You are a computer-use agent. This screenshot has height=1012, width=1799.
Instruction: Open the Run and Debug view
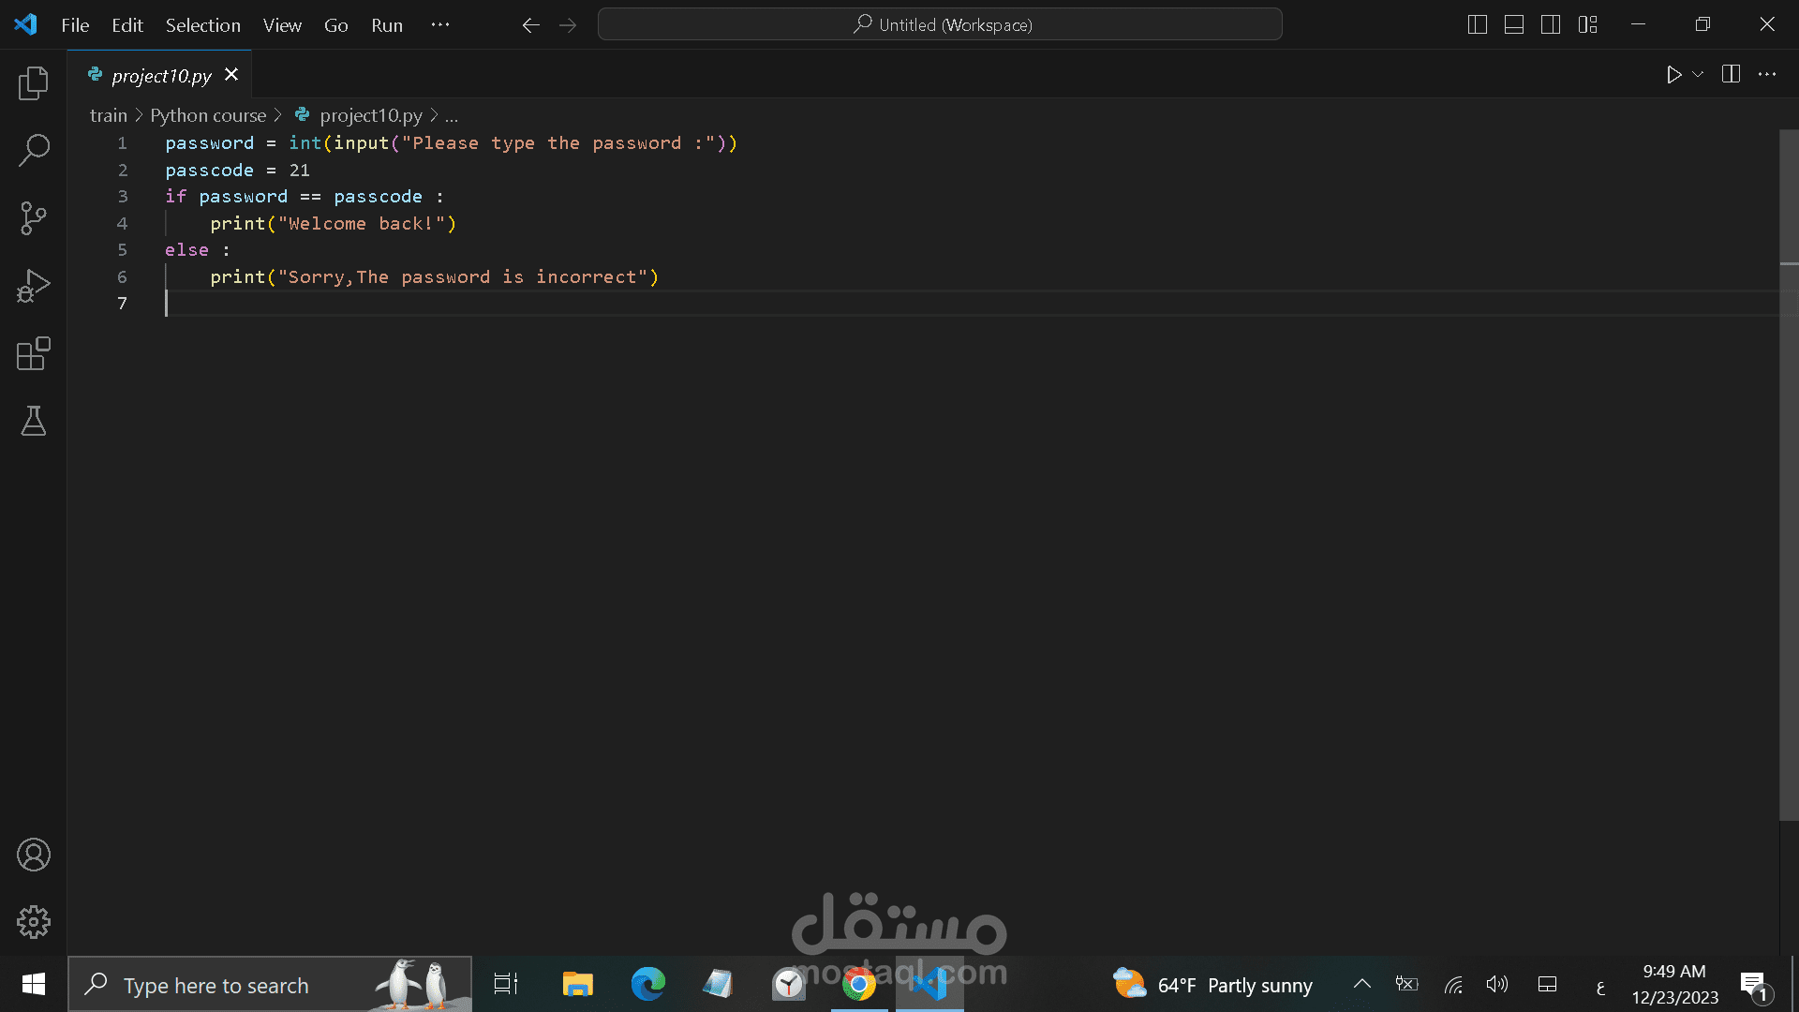click(x=34, y=286)
